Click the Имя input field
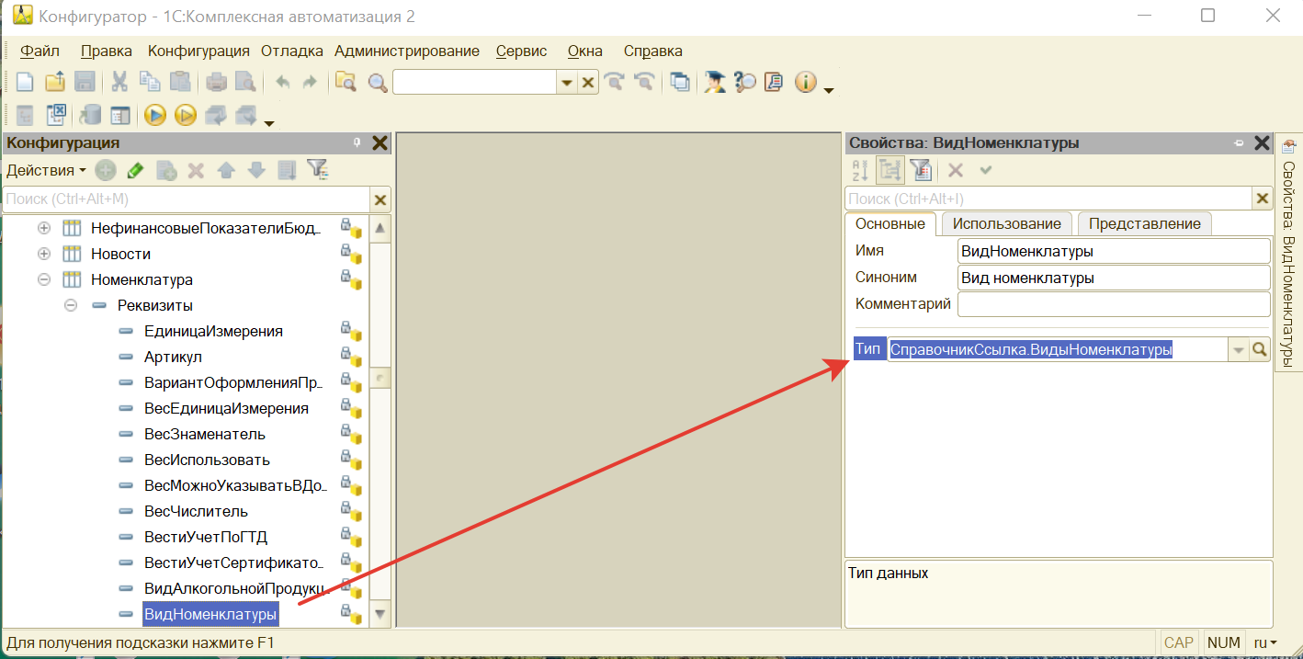 (1114, 251)
